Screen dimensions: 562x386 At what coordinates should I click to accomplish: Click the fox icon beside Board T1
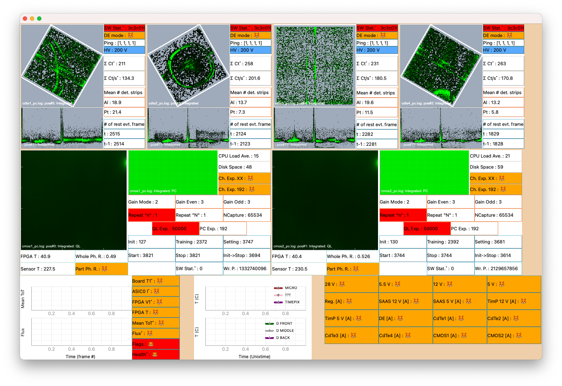point(160,281)
